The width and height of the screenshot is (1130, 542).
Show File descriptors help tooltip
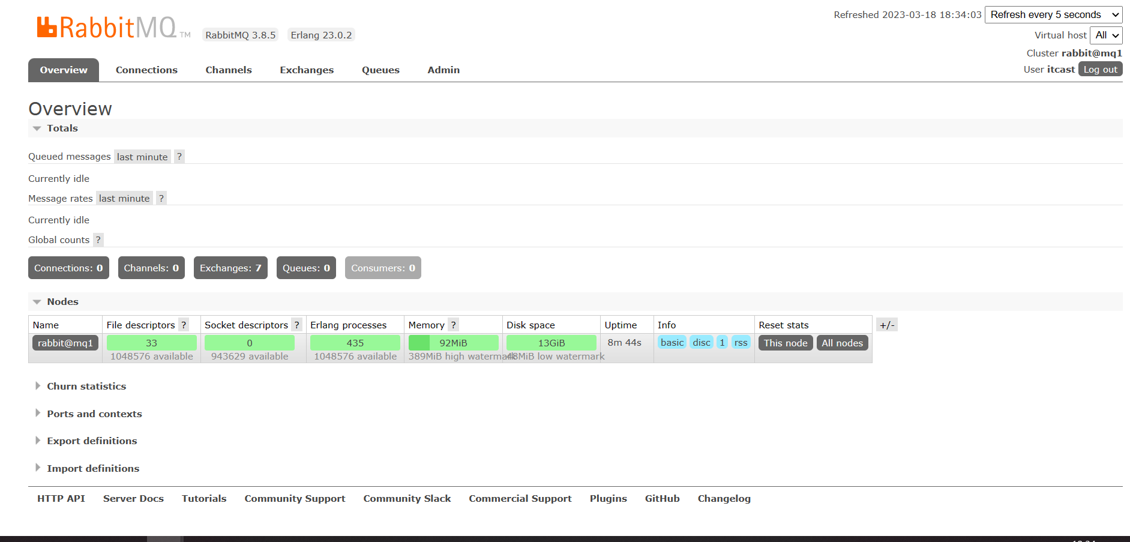coord(184,325)
